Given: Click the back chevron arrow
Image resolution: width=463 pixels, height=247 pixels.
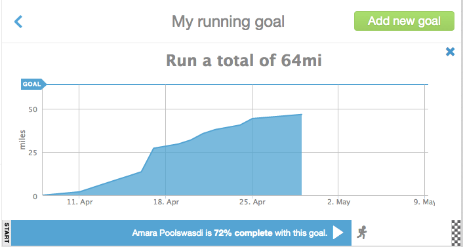Looking at the screenshot, I should point(18,22).
